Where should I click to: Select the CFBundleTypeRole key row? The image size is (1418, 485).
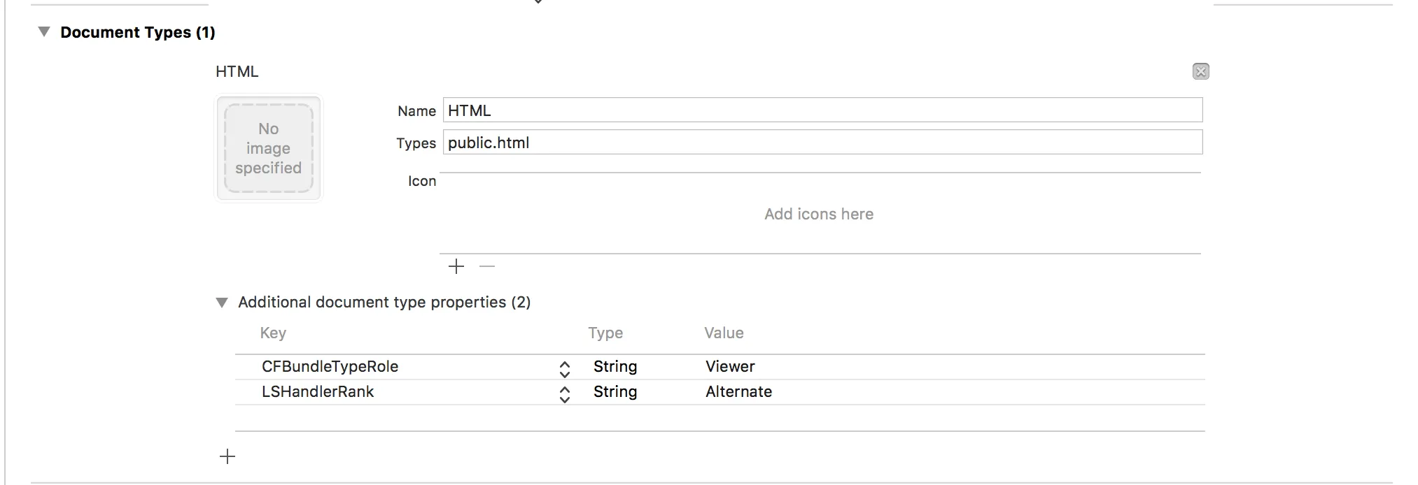[330, 367]
